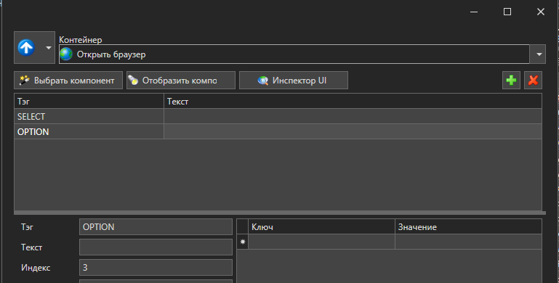Select the Открыть браузер container field

point(294,54)
